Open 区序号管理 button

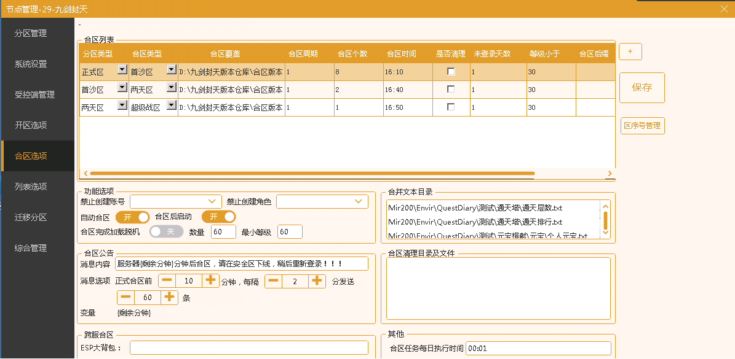tap(642, 126)
